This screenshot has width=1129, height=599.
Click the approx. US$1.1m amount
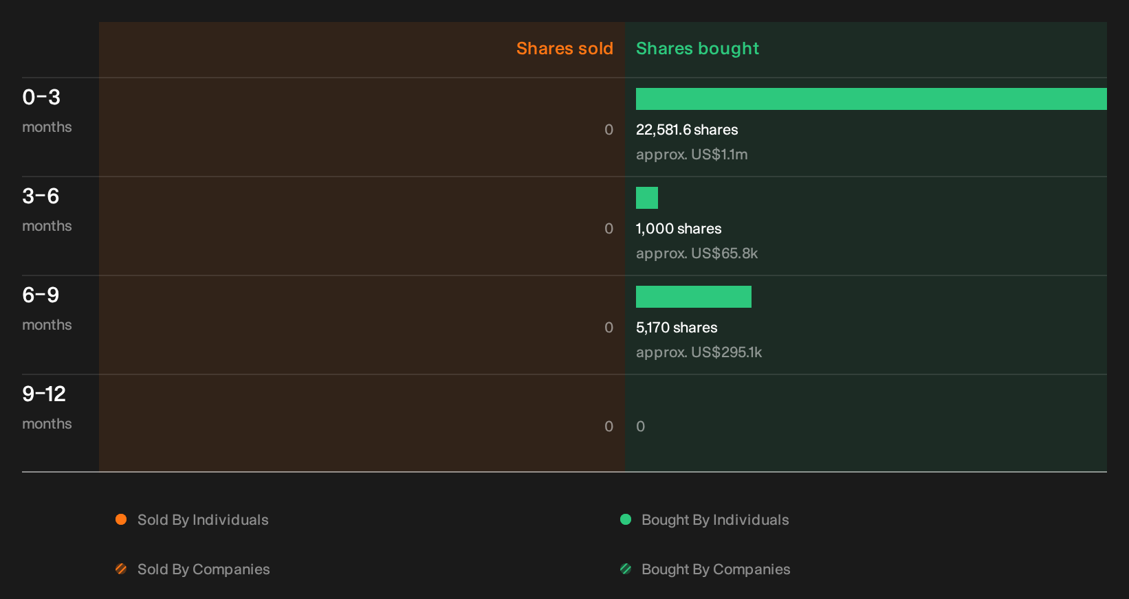(692, 155)
